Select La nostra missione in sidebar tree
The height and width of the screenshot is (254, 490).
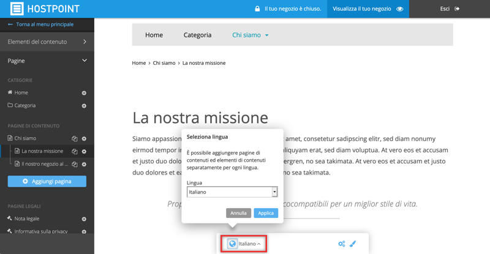(x=42, y=151)
